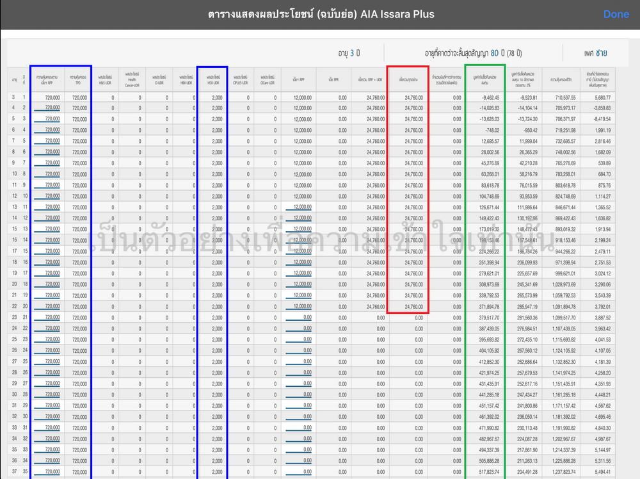Select the cell showing 262,686.64

[528, 362]
